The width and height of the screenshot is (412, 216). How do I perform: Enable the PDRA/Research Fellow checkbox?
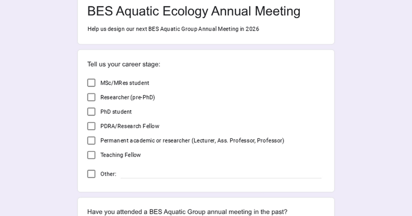[x=91, y=126]
